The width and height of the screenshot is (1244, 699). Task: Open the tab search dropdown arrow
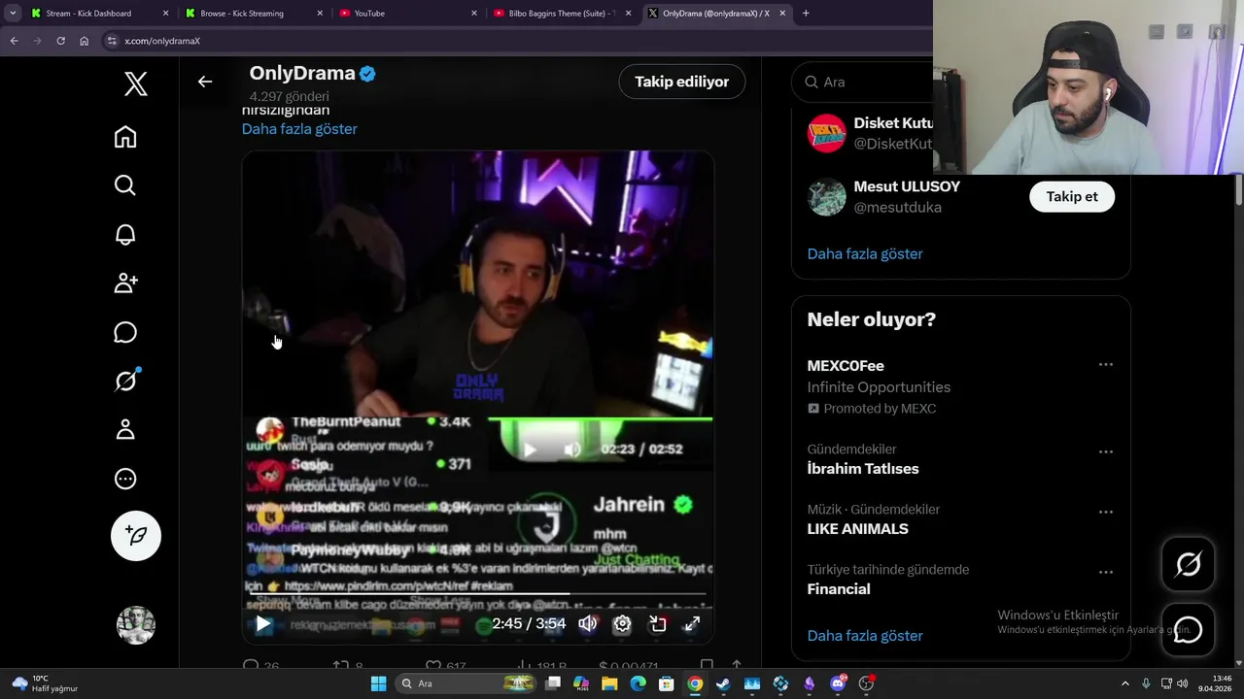[x=13, y=14]
